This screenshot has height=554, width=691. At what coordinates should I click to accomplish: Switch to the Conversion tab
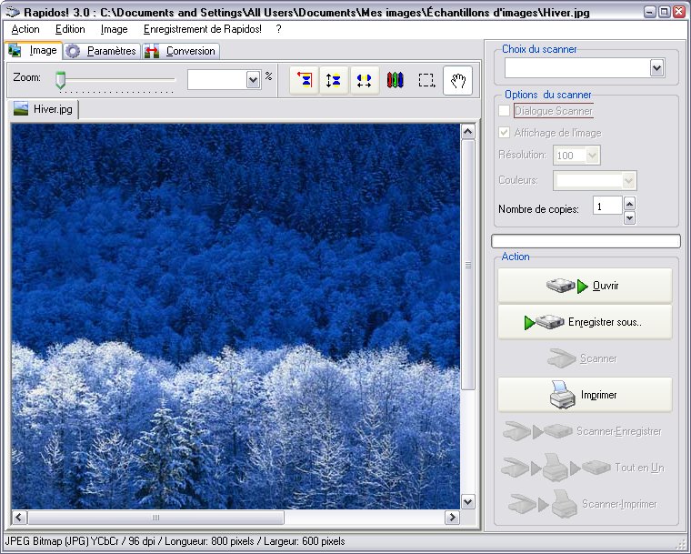tap(181, 51)
